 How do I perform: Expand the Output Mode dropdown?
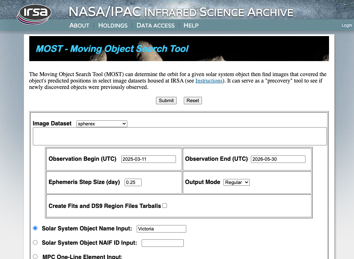[237, 183]
